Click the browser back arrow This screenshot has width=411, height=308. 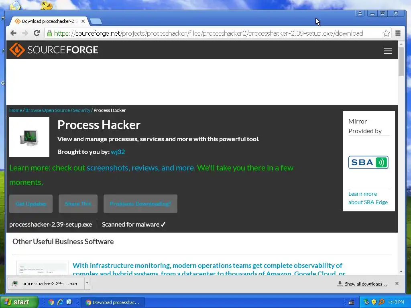[x=13, y=33]
